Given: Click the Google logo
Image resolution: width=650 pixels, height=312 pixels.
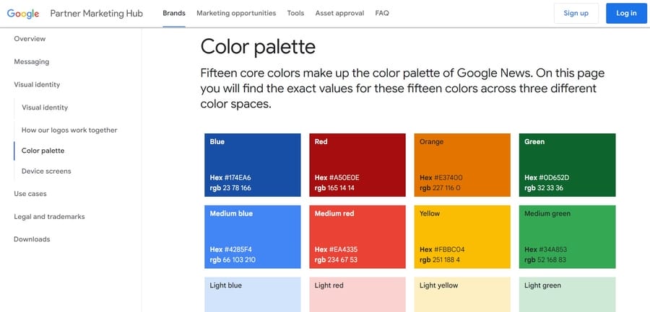Looking at the screenshot, I should tap(23, 13).
